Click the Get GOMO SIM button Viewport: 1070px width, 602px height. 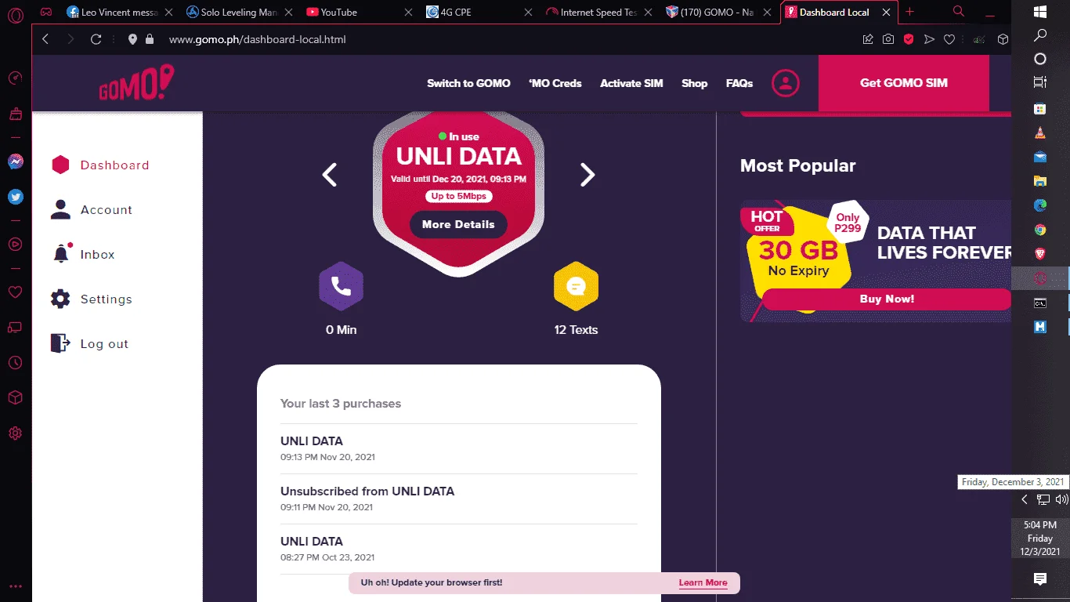click(904, 83)
